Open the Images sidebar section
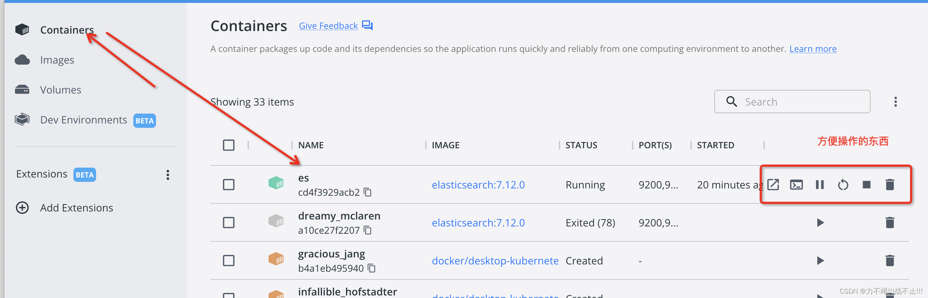928x298 pixels. [x=57, y=60]
